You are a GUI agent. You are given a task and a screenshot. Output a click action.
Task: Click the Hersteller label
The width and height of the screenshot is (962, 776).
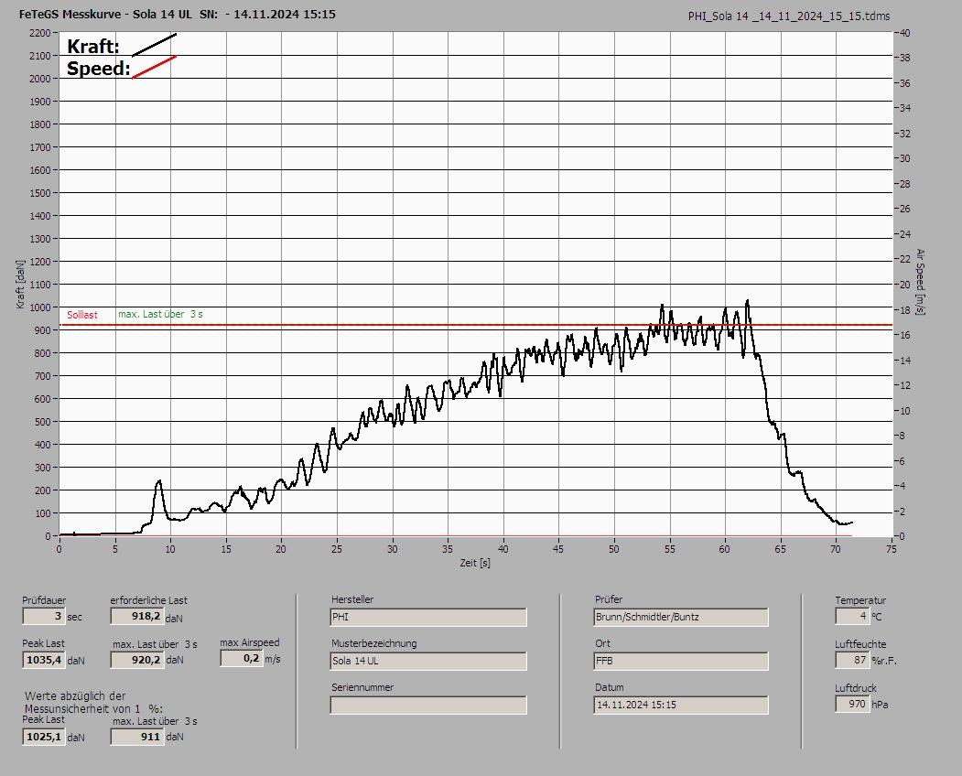pos(352,599)
